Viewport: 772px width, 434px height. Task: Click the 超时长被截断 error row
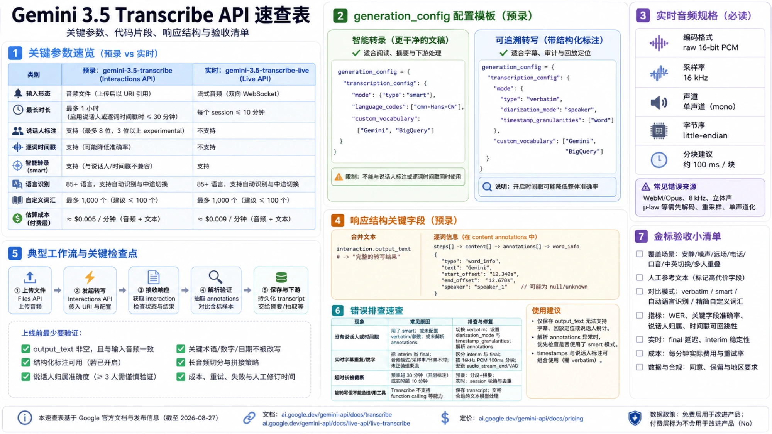pyautogui.click(x=426, y=378)
